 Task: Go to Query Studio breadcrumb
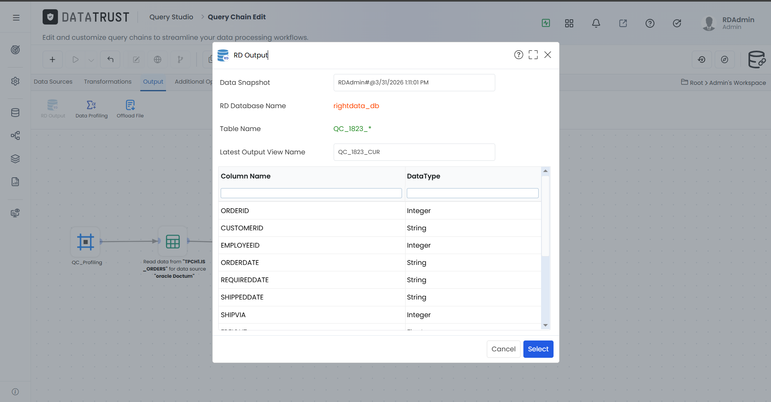pos(171,17)
